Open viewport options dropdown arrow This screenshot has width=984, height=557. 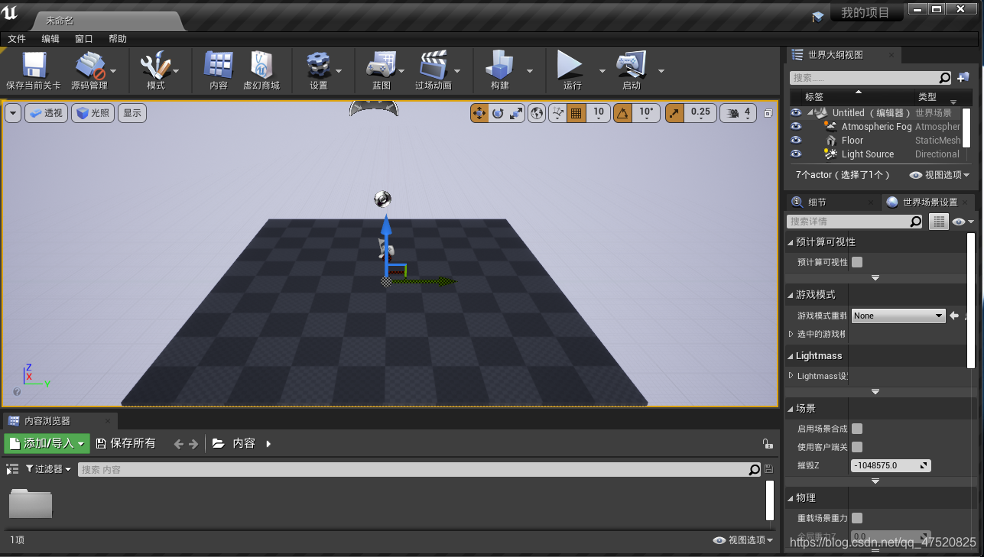(13, 113)
